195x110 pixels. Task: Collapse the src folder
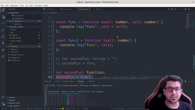pos(24,43)
